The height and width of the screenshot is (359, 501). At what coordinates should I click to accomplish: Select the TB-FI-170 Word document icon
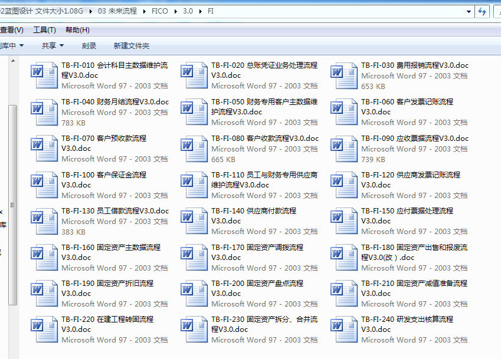coord(194,258)
